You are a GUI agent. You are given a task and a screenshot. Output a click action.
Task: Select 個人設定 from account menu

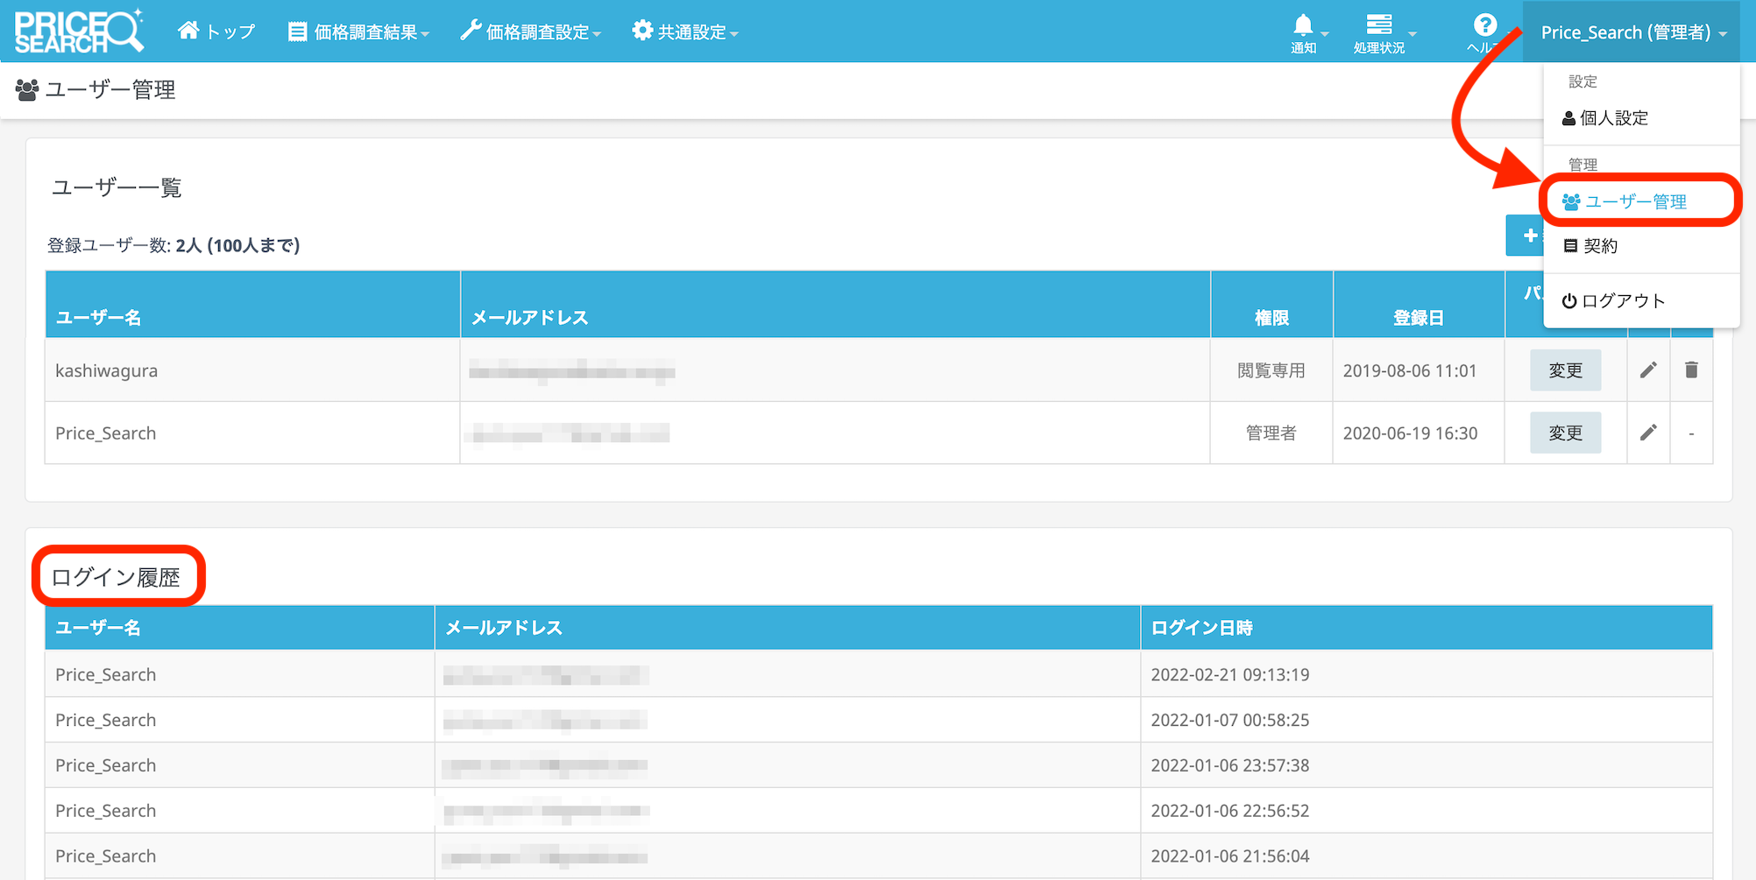1612,118
